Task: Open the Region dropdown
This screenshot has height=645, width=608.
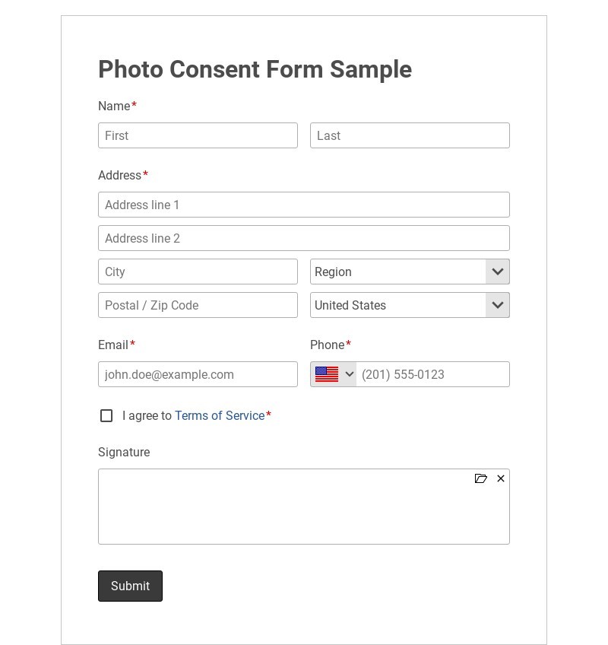Action: (x=398, y=272)
